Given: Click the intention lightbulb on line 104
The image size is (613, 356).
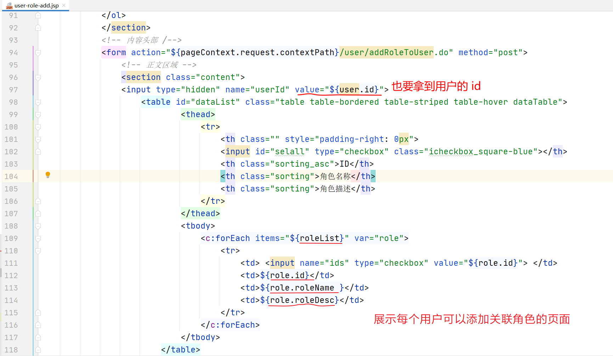Looking at the screenshot, I should pyautogui.click(x=48, y=175).
